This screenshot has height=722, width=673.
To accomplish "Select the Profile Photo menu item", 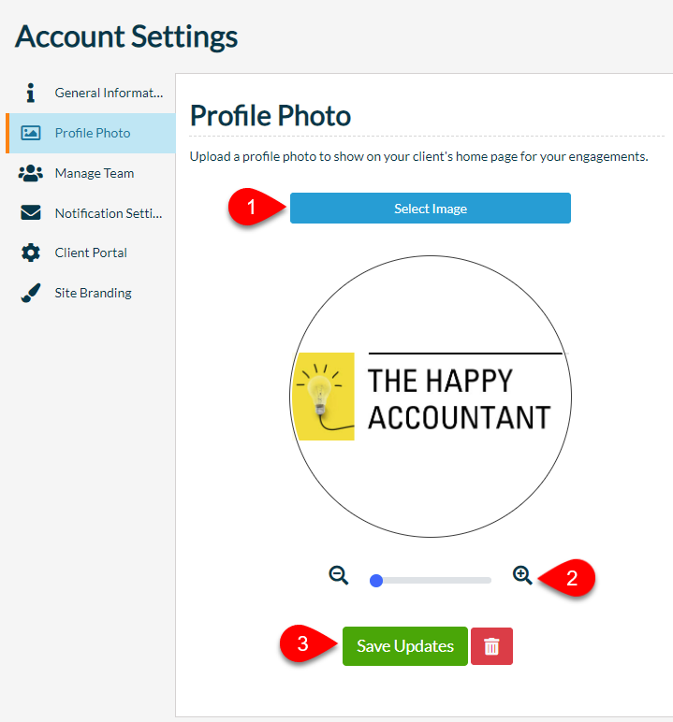I will (x=92, y=133).
